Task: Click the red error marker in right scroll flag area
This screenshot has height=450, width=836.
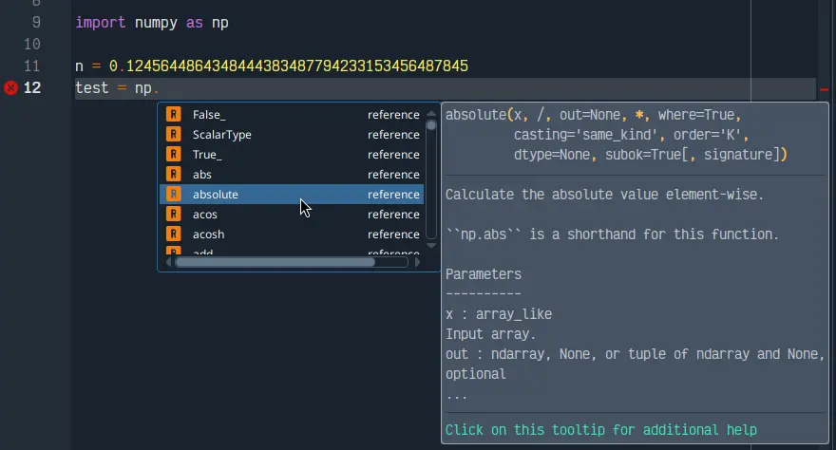Action: coord(825,89)
